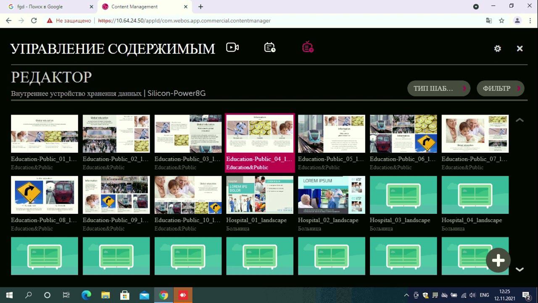538x303 pixels.
Task: Open the scheduler calendar-clock icon
Action: click(x=270, y=48)
